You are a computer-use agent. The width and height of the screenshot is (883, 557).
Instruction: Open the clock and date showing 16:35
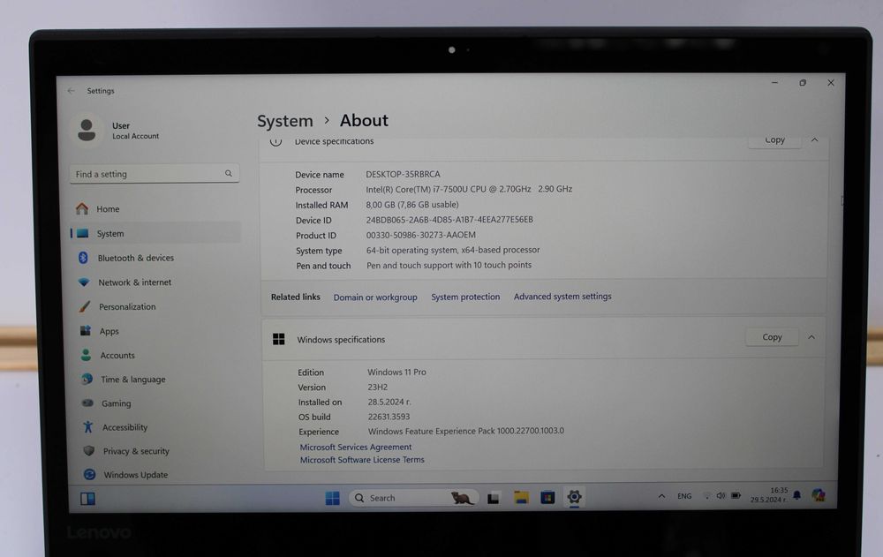click(769, 495)
